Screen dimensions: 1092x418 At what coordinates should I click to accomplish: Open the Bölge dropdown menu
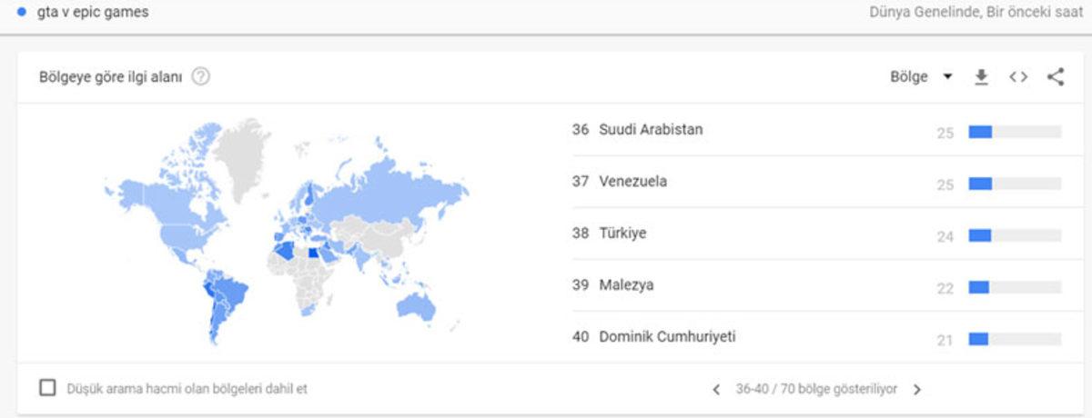[x=909, y=77]
